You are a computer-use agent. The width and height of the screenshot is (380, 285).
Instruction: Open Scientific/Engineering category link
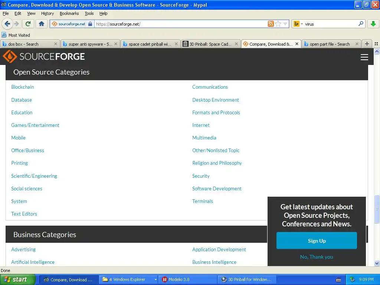pyautogui.click(x=34, y=176)
